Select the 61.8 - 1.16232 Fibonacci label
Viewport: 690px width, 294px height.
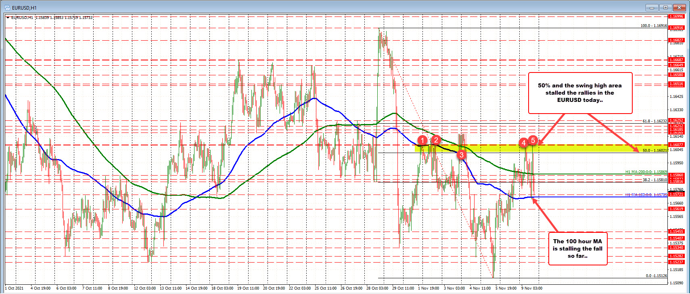(x=654, y=121)
